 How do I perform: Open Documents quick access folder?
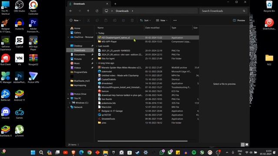tap(79, 55)
